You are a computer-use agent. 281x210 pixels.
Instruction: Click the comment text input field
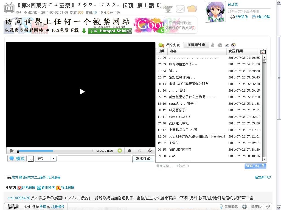94,159
